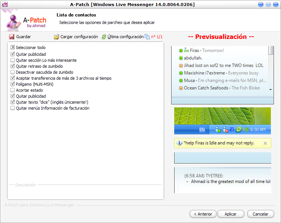Image resolution: width=281 pixels, height=223 pixels.
Task: Enable Desactivar sacudida de zumbido checkbox
Action: click(x=13, y=72)
